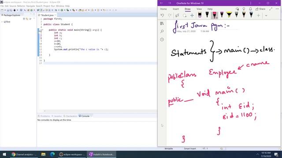Open the Refactor menu in Eclipse
282x158 pixels.
(x=21, y=6)
